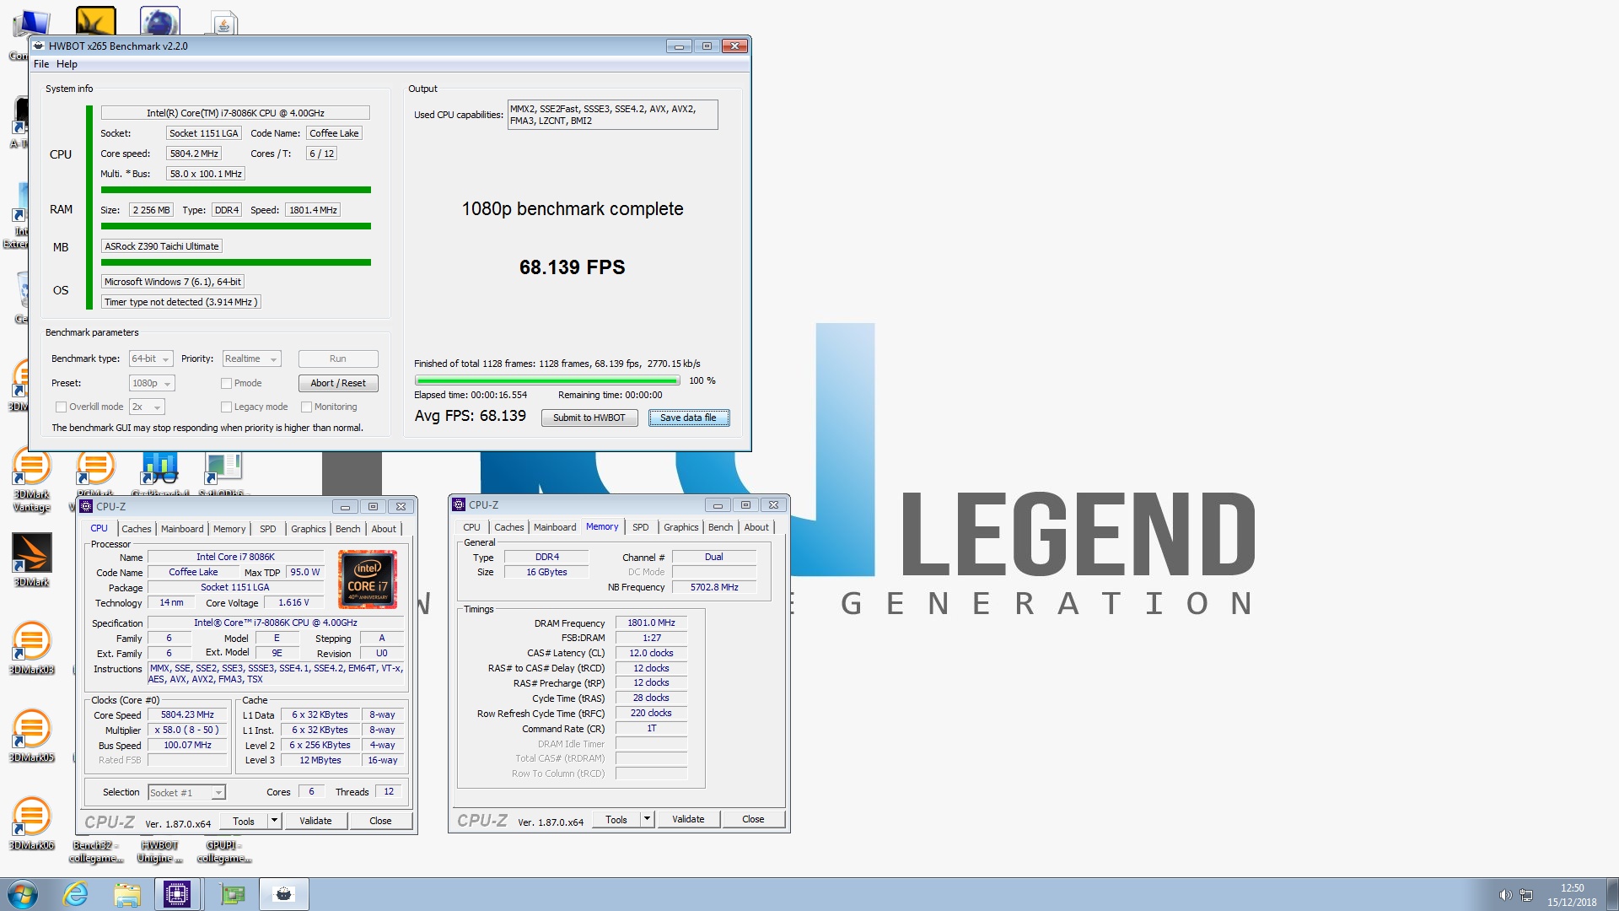The image size is (1619, 911).
Task: Enable the Monitoring checkbox
Action: (306, 407)
